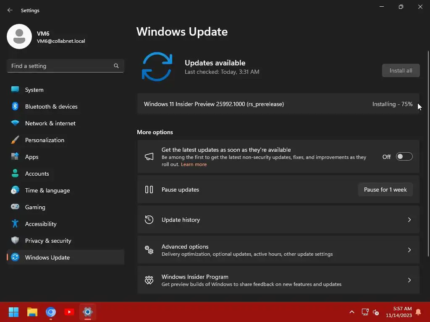Click the Settings gear on taskbar
Screen dimensions: 430x322
tap(88, 312)
